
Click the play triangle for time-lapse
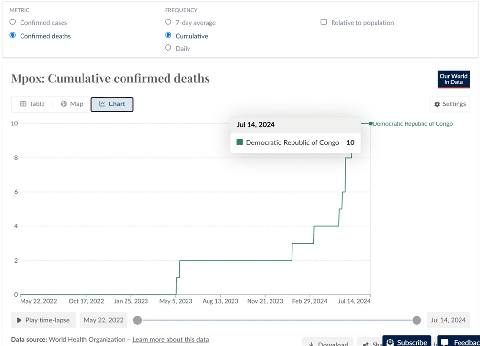tap(19, 320)
